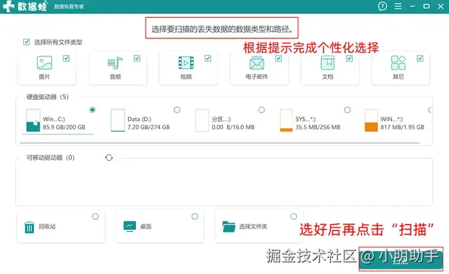Click the 回收站 recycle bin icon
Screen dimensions: 449x274
[x=30, y=227]
